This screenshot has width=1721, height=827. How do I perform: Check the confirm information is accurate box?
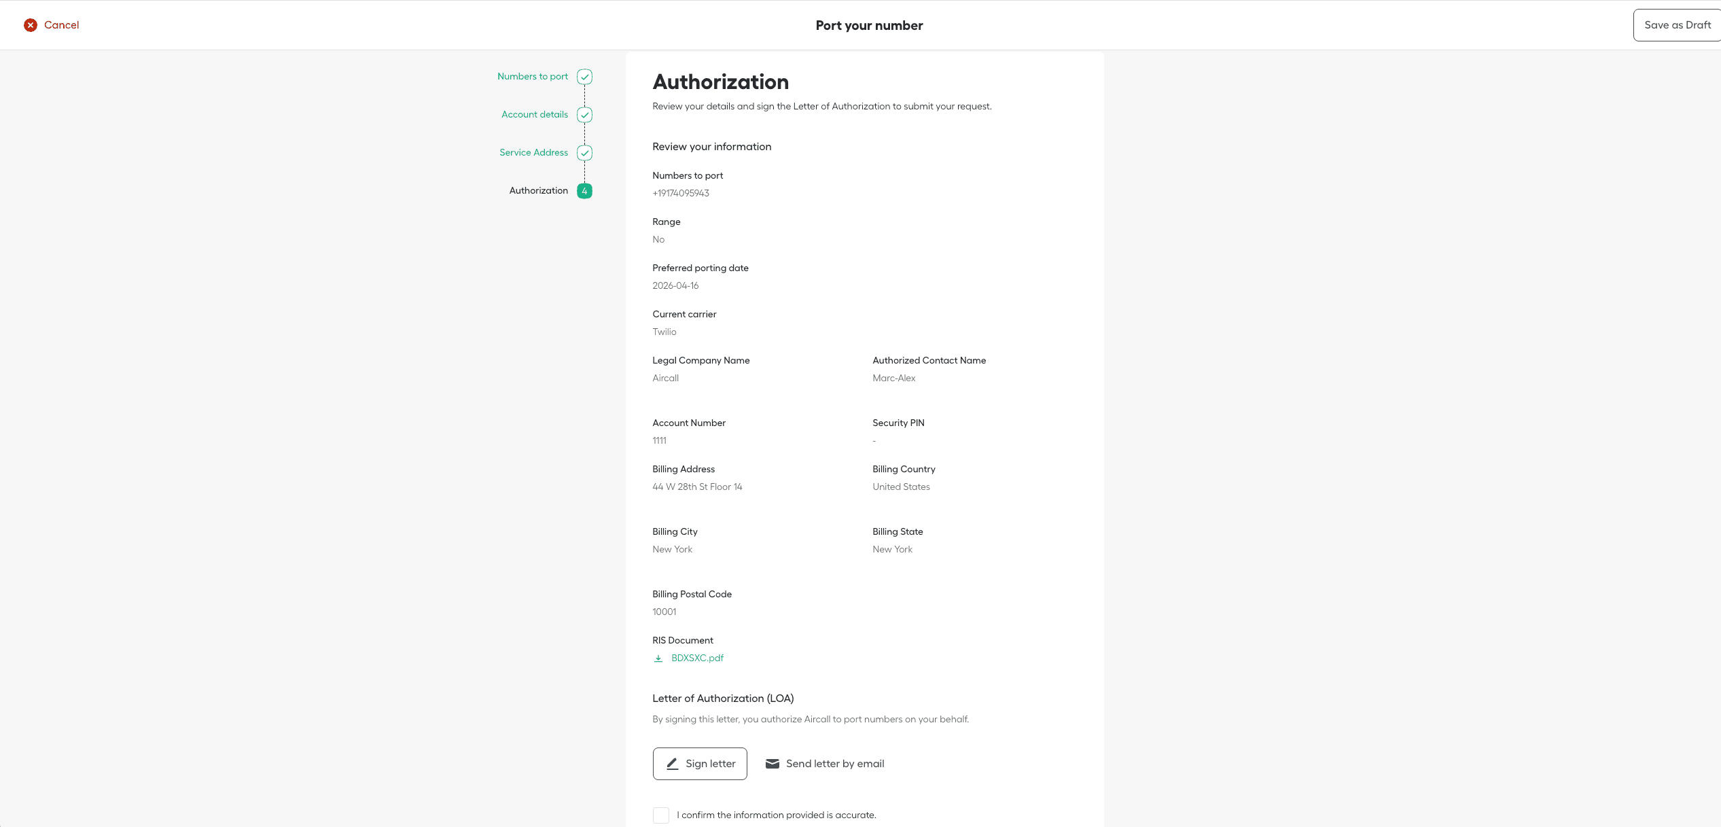pyautogui.click(x=660, y=815)
